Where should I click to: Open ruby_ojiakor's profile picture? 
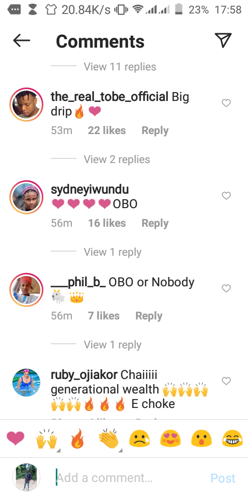click(26, 383)
